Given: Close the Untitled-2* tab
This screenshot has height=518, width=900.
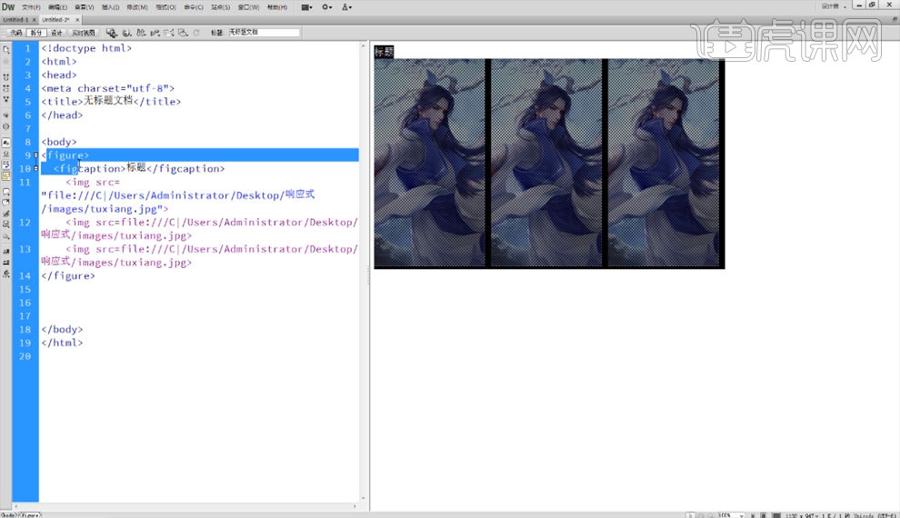Looking at the screenshot, I should pyautogui.click(x=77, y=19).
